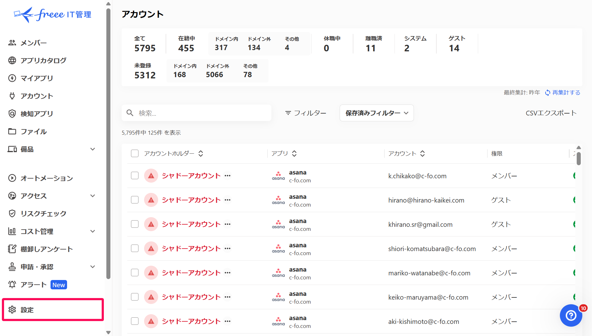Open more options for aki-kishimoto@c-fo.com row

coord(228,321)
